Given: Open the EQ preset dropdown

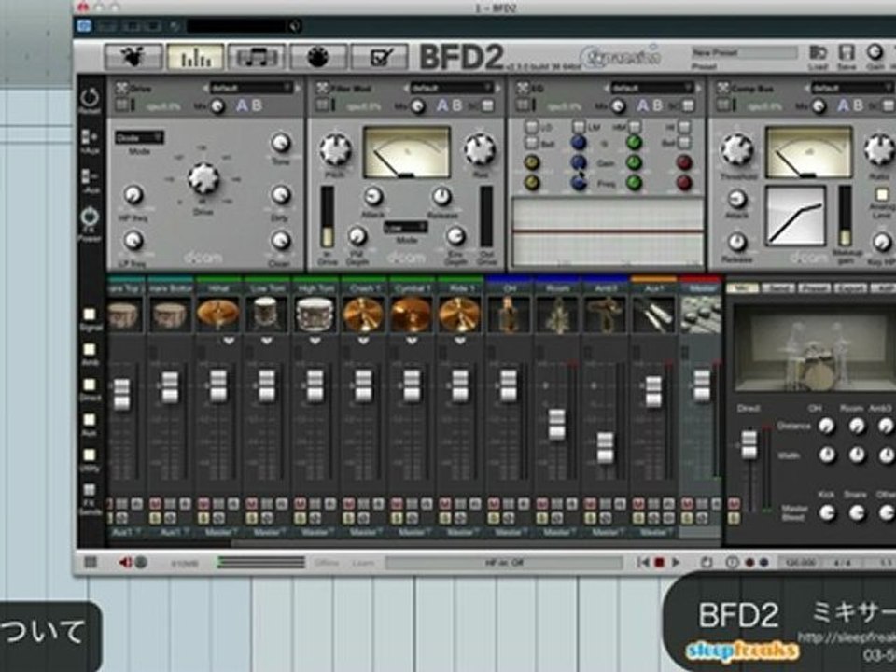Looking at the screenshot, I should tap(651, 88).
